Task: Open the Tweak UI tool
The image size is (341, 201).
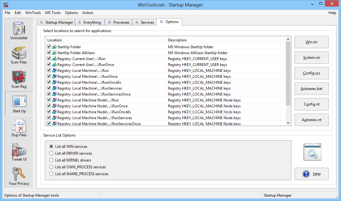Action: (x=19, y=152)
